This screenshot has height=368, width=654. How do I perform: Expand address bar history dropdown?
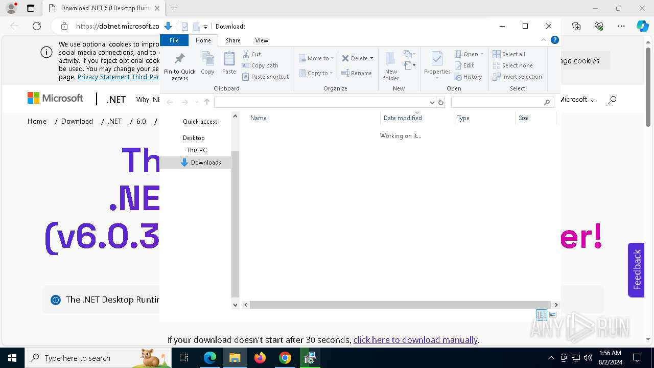point(432,102)
